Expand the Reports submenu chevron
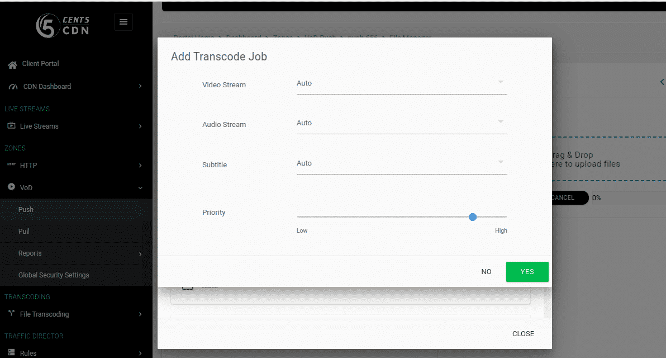This screenshot has width=666, height=358. pyautogui.click(x=140, y=255)
